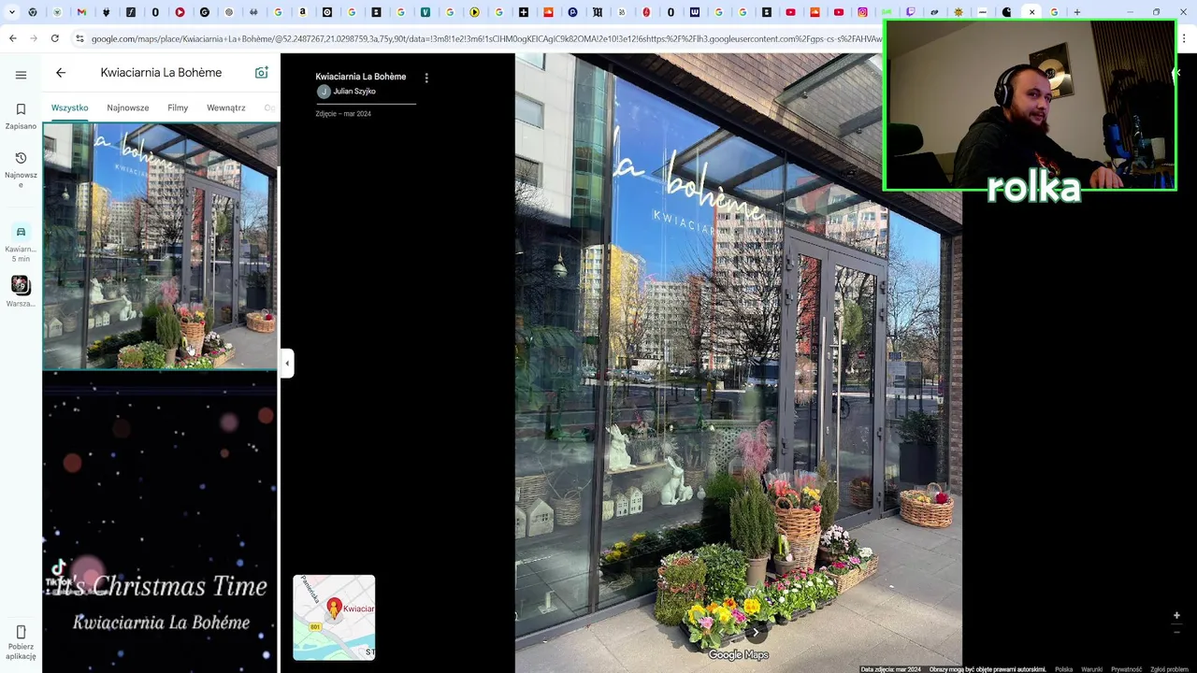Open the mini map thumbnail
This screenshot has height=673, width=1197.
pyautogui.click(x=334, y=618)
